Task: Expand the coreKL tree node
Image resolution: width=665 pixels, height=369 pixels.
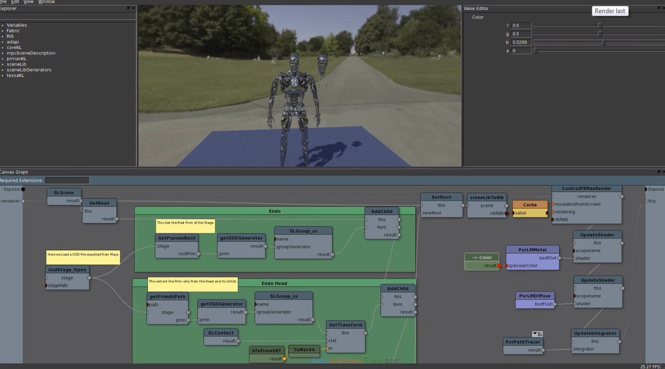Action: point(2,48)
